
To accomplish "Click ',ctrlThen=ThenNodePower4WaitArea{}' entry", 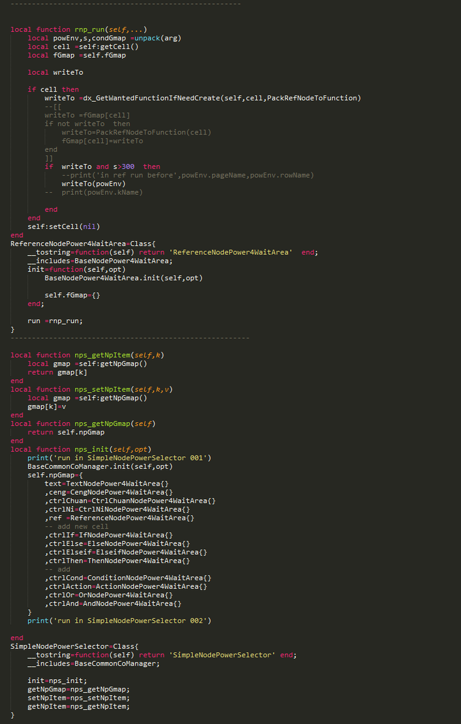I will point(117,561).
